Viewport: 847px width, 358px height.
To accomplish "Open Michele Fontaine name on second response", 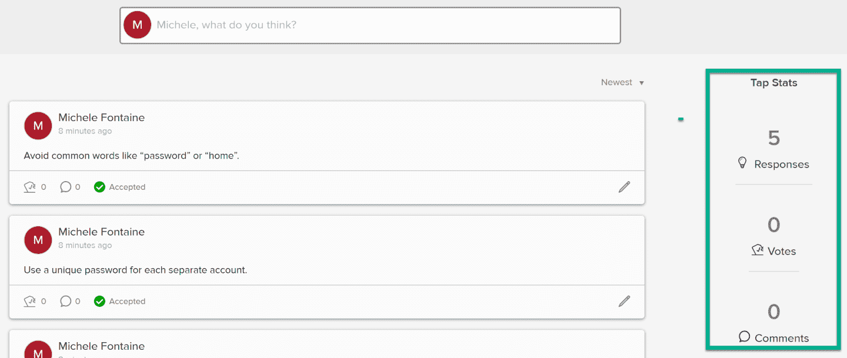I will 101,232.
